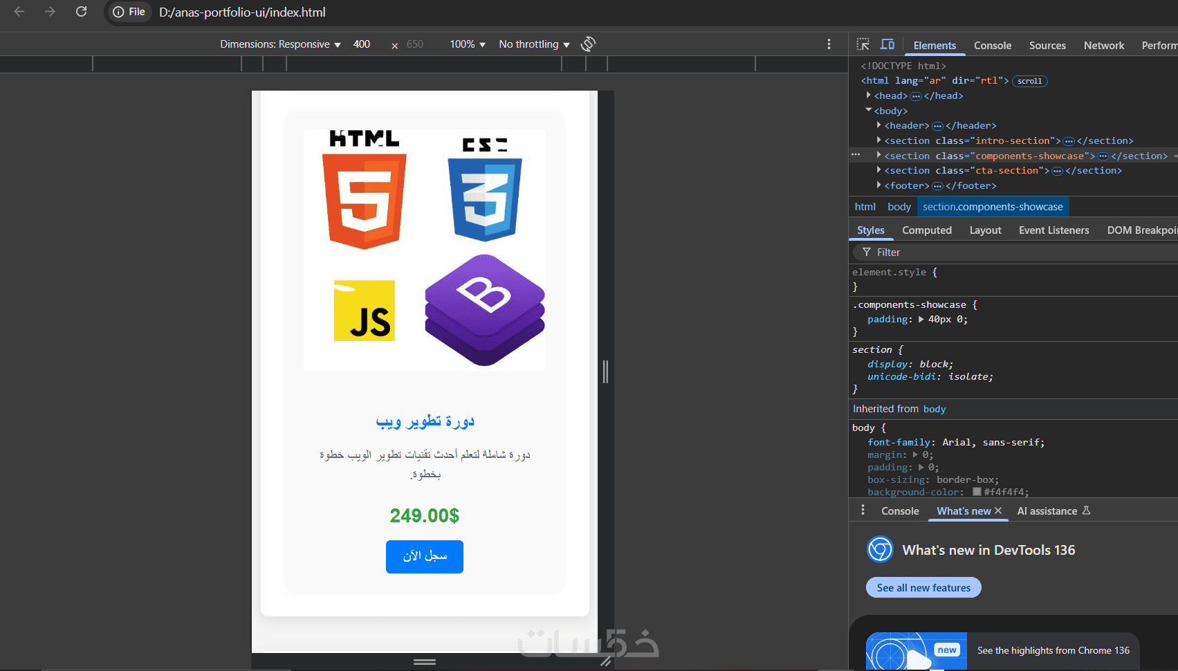Click the viewport bottom-edge resize handle
The height and width of the screenshot is (671, 1178).
pos(425,662)
